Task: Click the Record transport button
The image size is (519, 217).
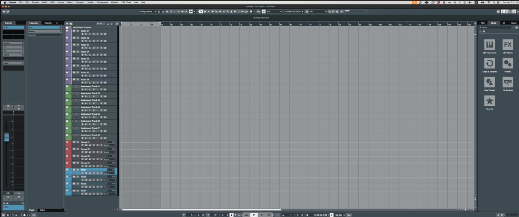Action: point(269,215)
